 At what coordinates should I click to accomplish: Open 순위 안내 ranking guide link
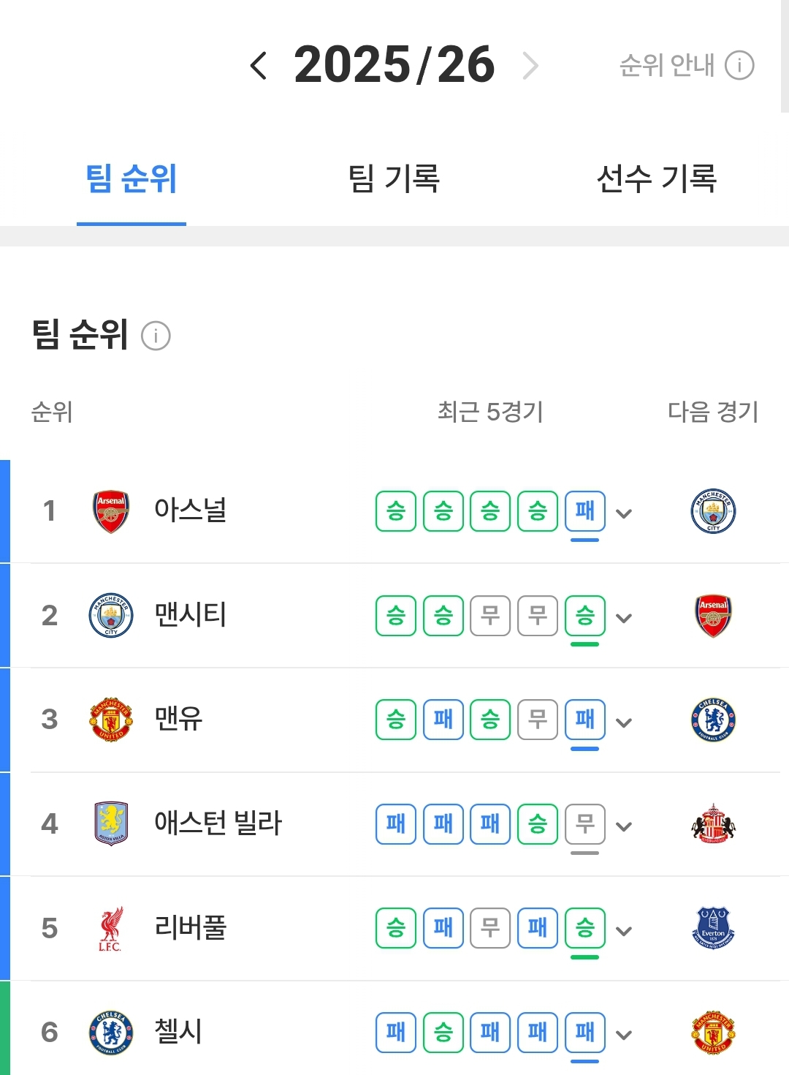[666, 66]
